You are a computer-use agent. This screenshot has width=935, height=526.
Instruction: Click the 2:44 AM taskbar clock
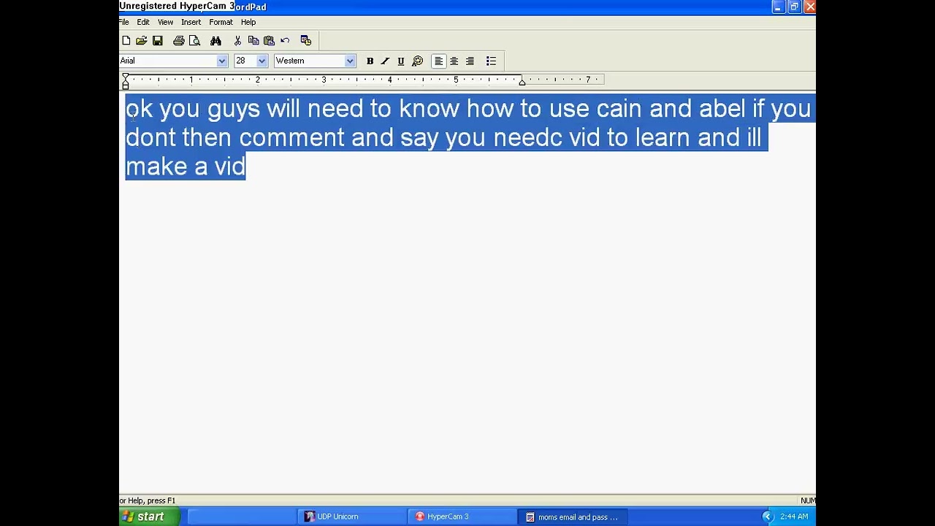click(x=794, y=517)
